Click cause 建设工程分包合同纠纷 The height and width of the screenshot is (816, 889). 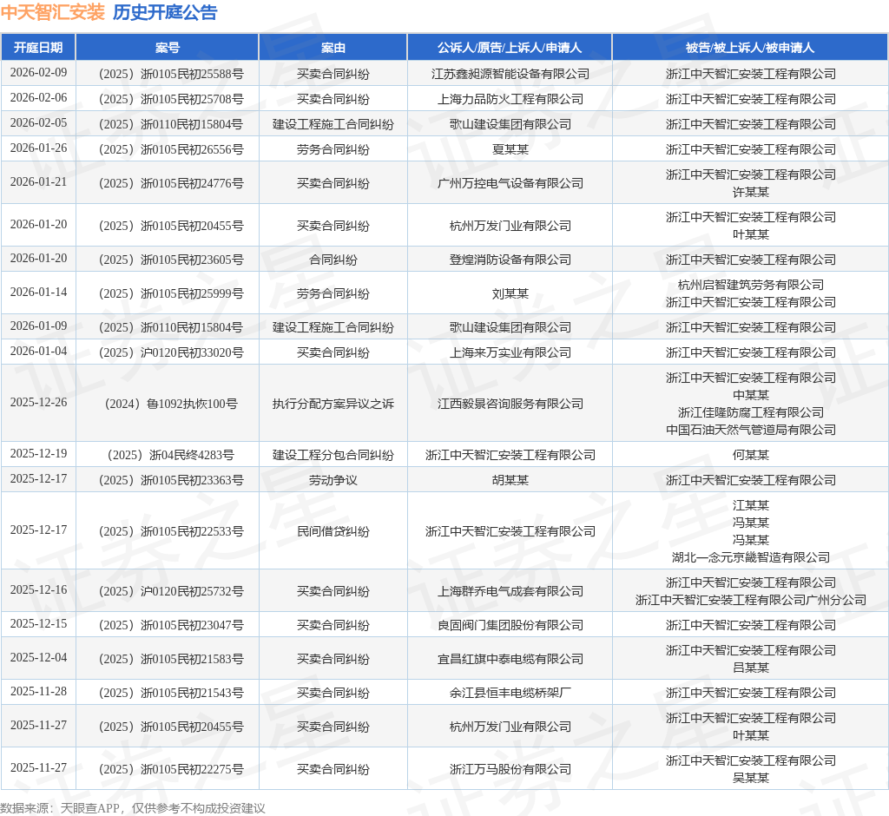coord(333,455)
